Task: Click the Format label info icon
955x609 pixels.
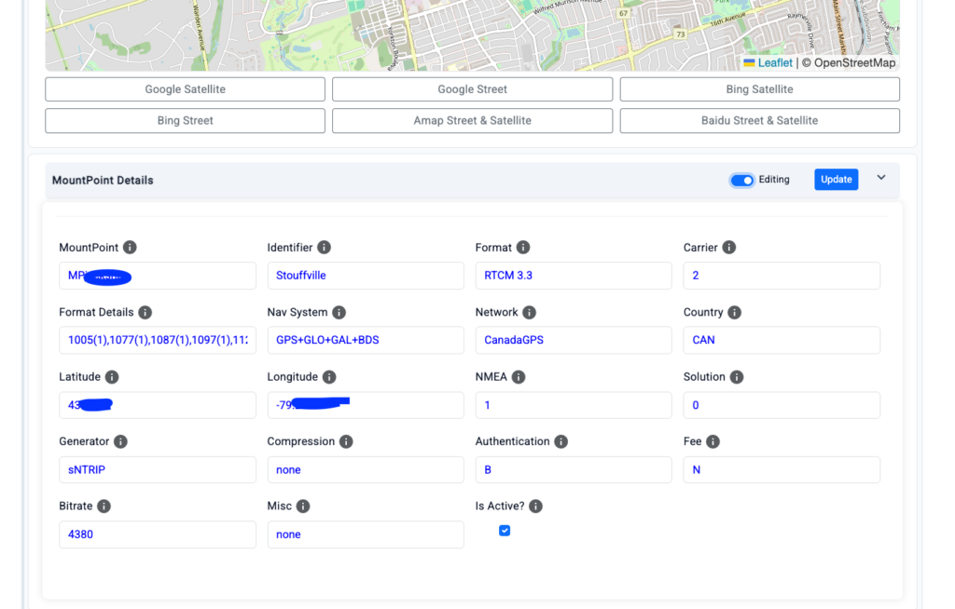Action: coord(523,248)
